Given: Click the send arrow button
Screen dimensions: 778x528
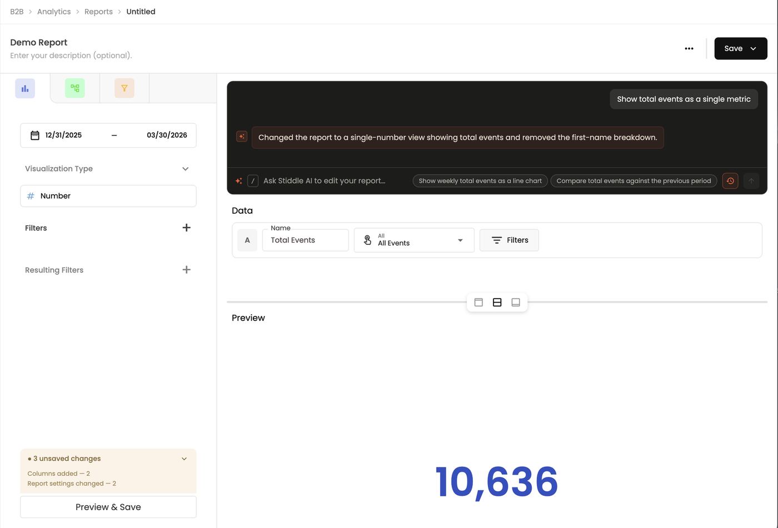Looking at the screenshot, I should pos(751,181).
